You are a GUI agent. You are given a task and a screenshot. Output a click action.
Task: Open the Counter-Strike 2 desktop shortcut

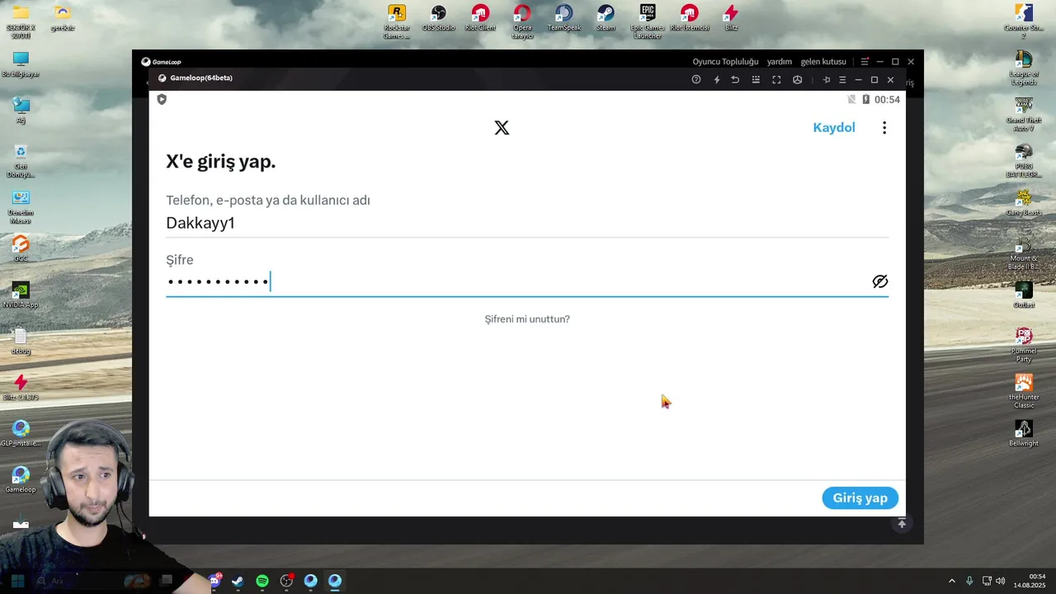[1024, 21]
